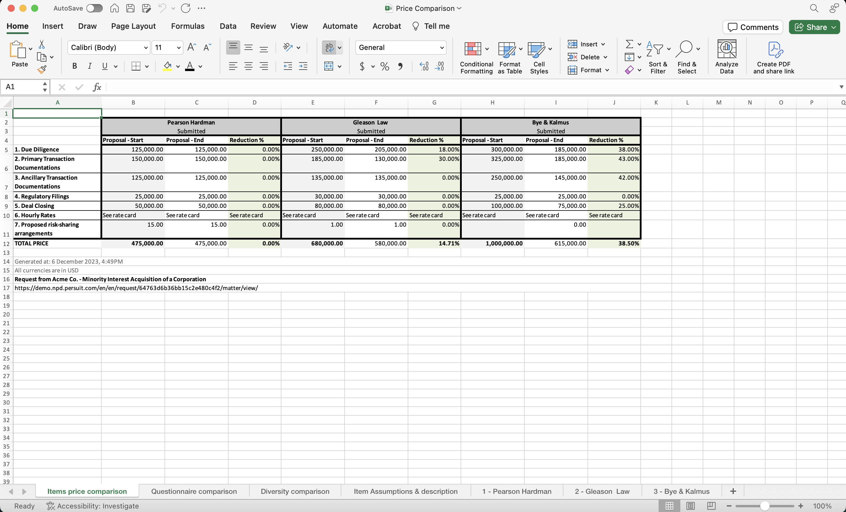The image size is (846, 512).
Task: Open the General number format dropdown
Action: click(442, 48)
